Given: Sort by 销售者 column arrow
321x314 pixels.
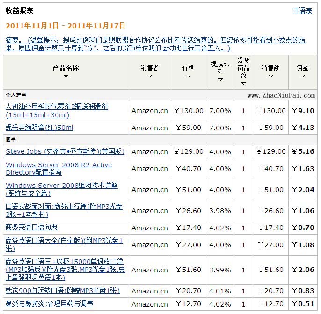Looking at the screenshot, I should tap(150, 76).
